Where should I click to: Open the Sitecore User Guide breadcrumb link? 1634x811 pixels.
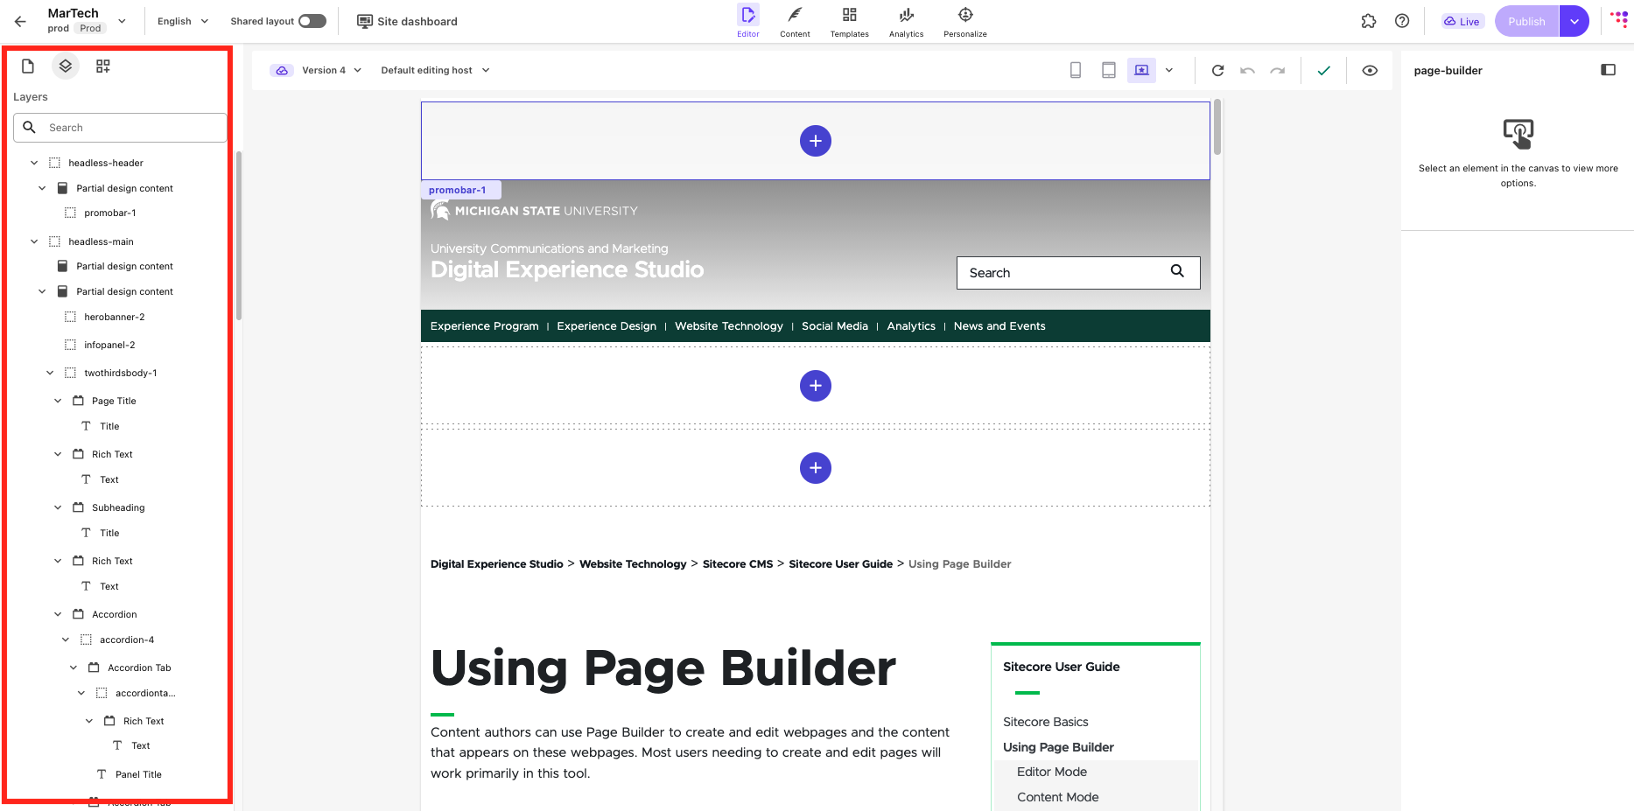[840, 564]
